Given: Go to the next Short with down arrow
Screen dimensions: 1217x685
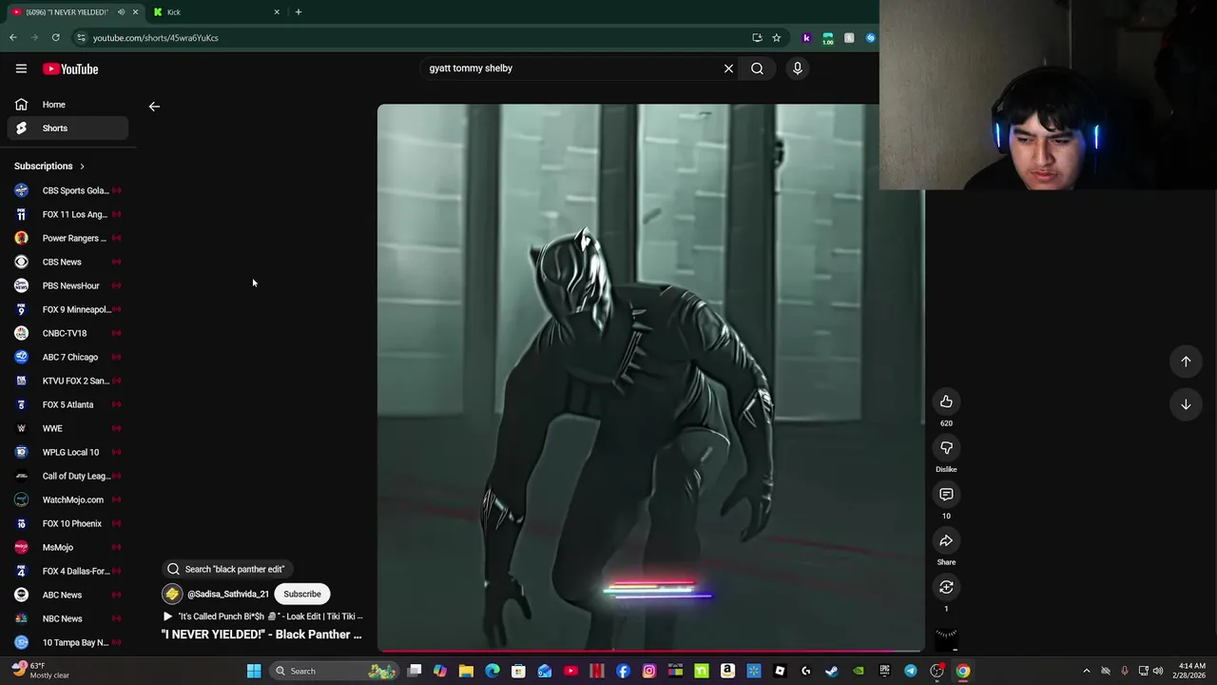Looking at the screenshot, I should (1186, 404).
